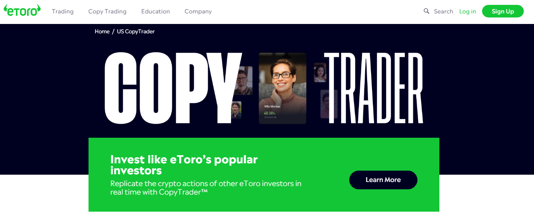Click the green Sign Up button
534x221 pixels.
[503, 11]
